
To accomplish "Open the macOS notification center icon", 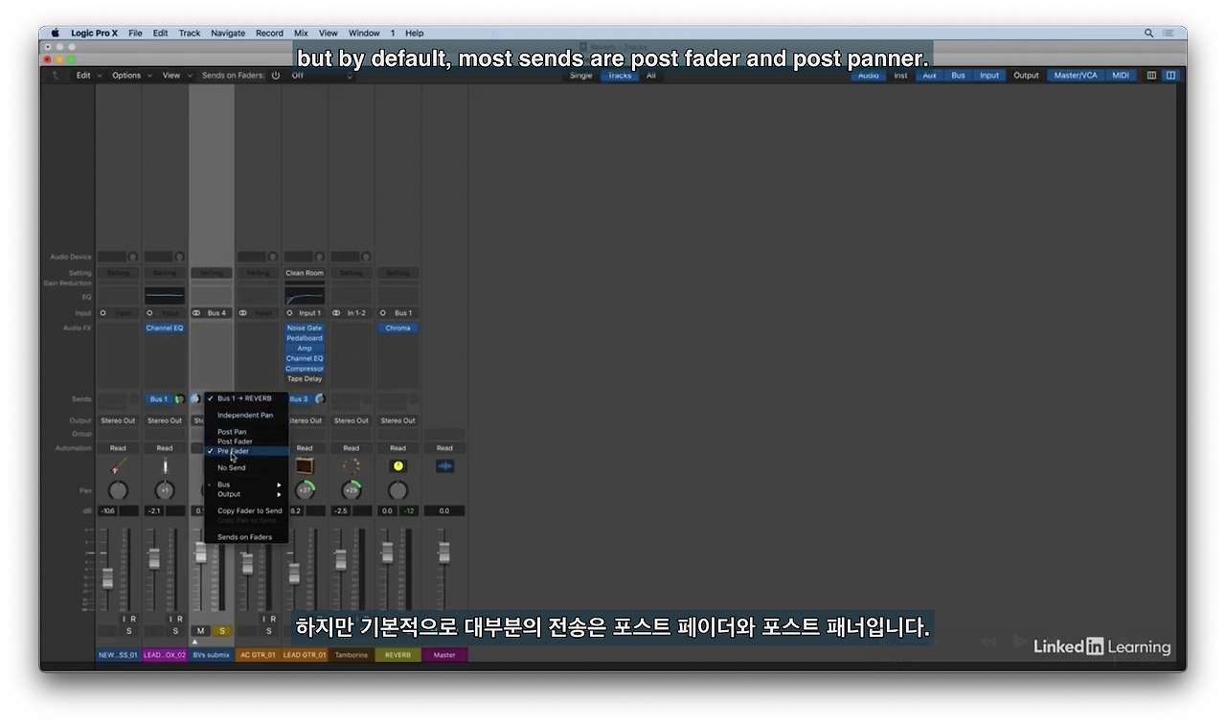I will (1170, 33).
